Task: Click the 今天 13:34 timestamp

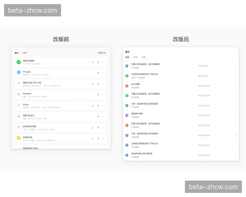Action: [203, 66]
